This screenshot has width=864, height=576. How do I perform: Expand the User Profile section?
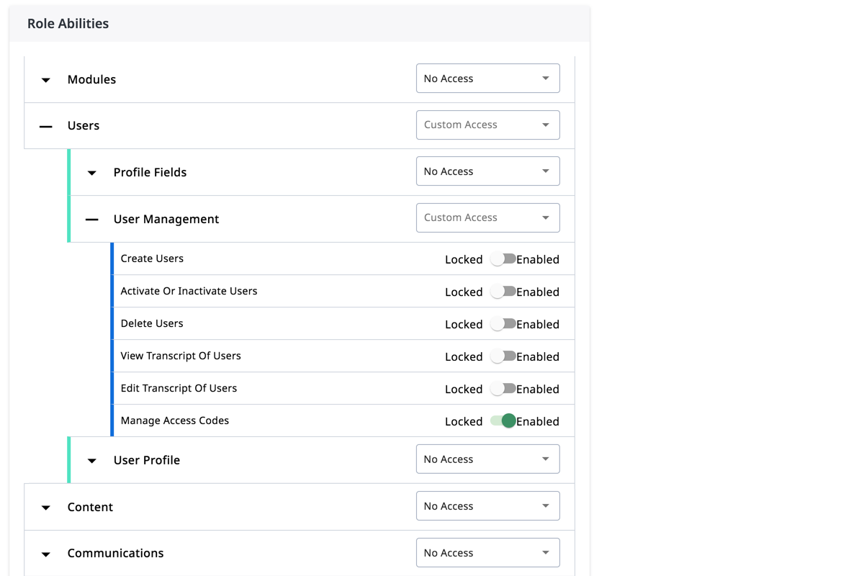pyautogui.click(x=91, y=460)
